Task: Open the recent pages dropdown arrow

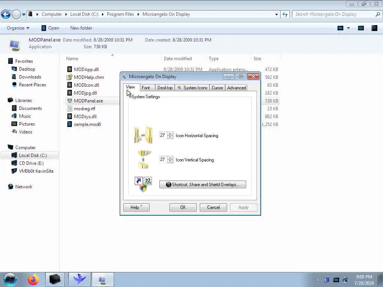Action: tap(24, 15)
